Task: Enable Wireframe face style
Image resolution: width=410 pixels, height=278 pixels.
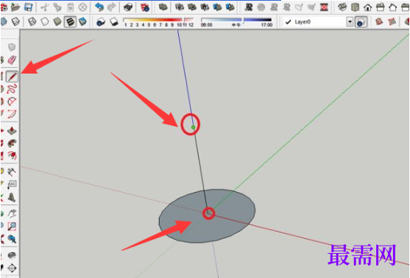Action: click(x=32, y=21)
